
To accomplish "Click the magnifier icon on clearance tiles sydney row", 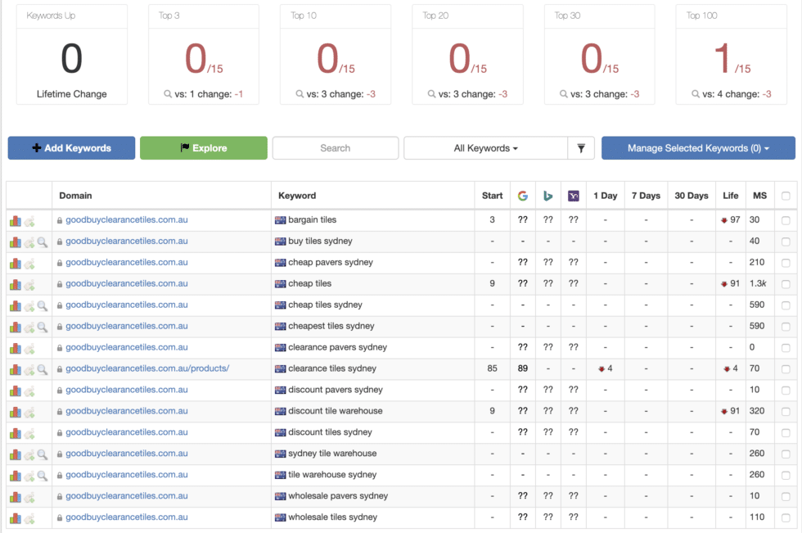I will click(x=43, y=369).
